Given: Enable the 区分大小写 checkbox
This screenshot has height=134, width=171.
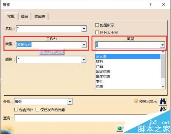Looking at the screenshot, I should pyautogui.click(x=97, y=32).
